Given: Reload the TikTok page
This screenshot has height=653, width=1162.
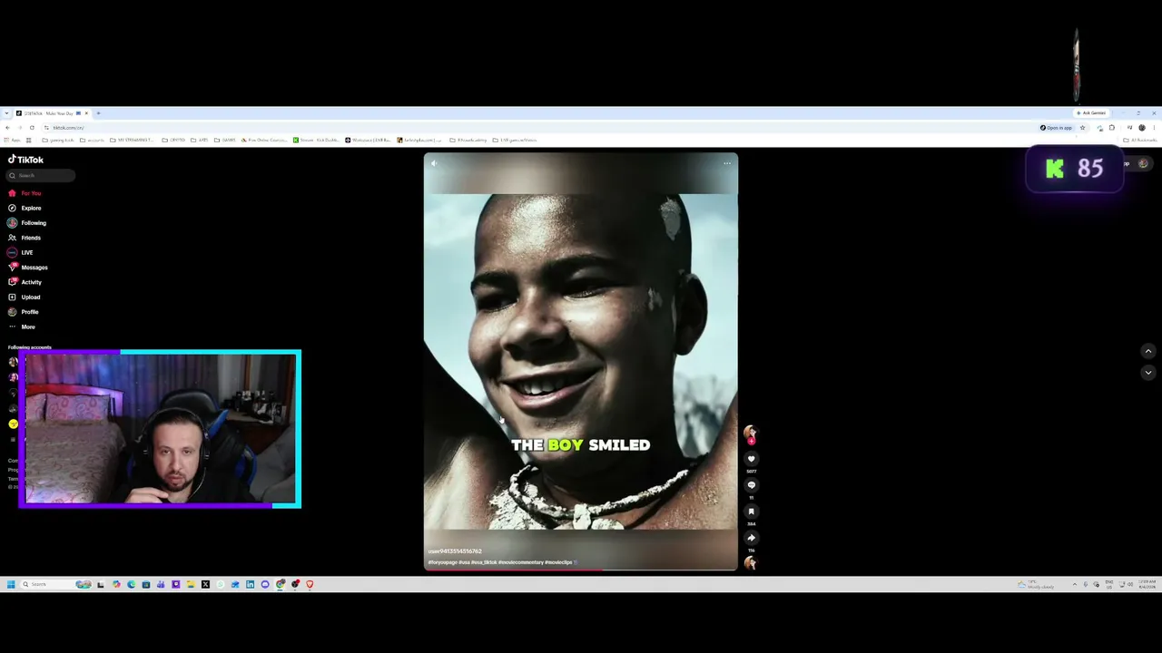Looking at the screenshot, I should coord(32,128).
